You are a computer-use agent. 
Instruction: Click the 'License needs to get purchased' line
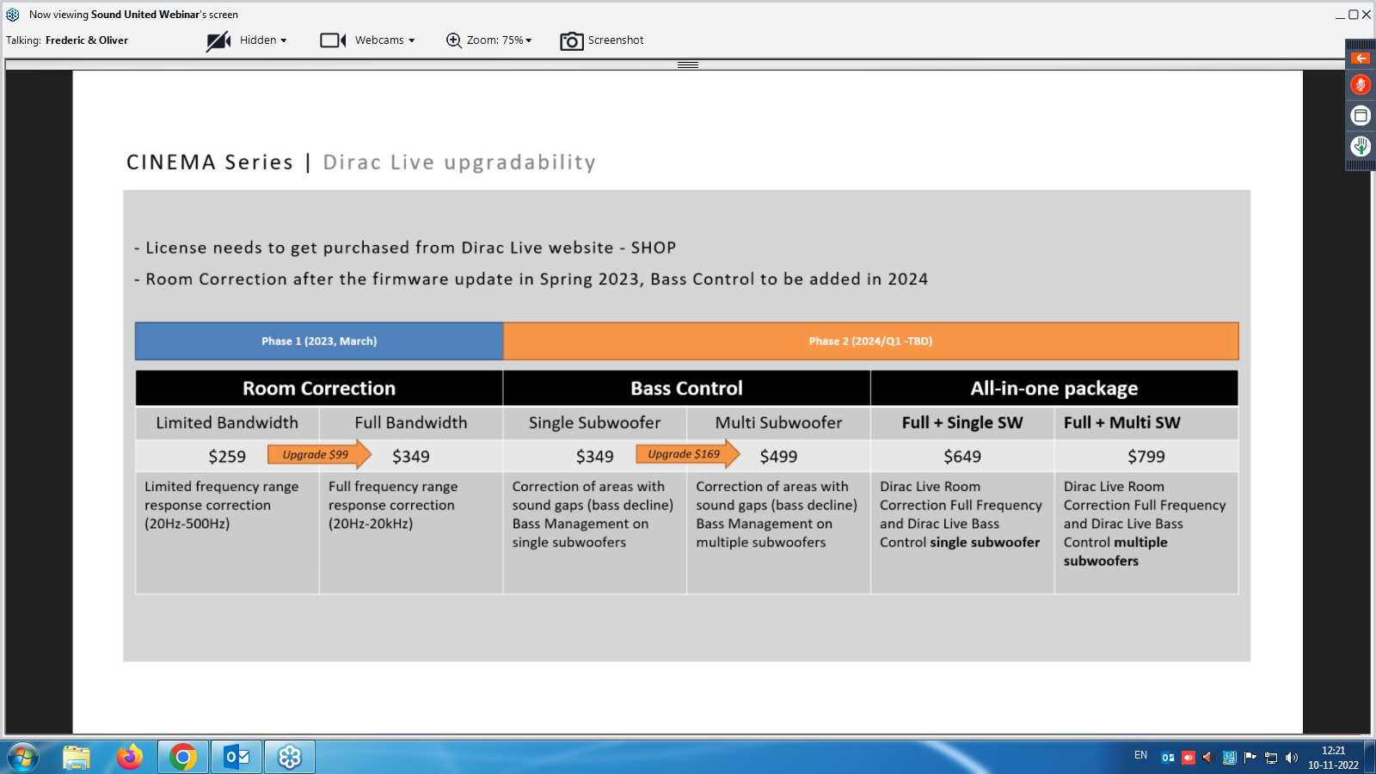[405, 248]
